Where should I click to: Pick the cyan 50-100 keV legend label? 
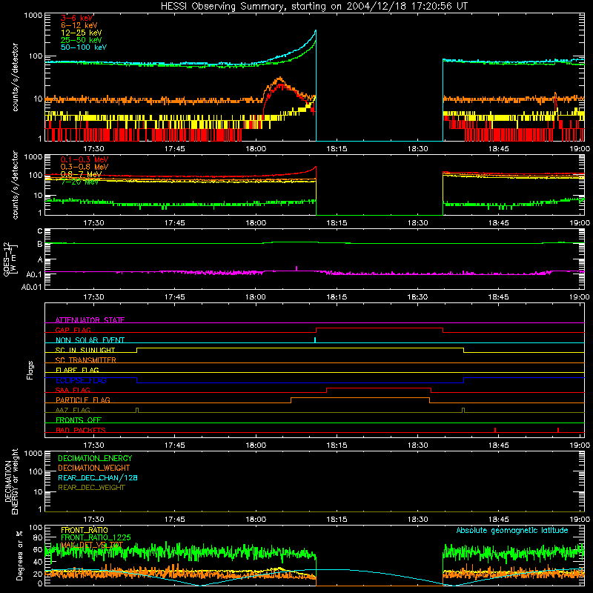pyautogui.click(x=84, y=47)
